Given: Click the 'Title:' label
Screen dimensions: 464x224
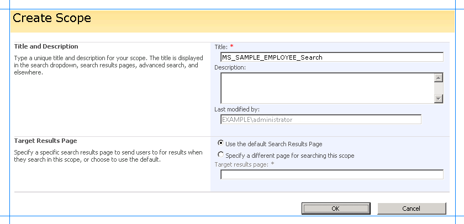Looking at the screenshot, I should pos(221,47).
